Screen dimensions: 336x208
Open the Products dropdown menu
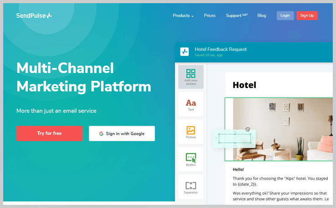(x=183, y=15)
